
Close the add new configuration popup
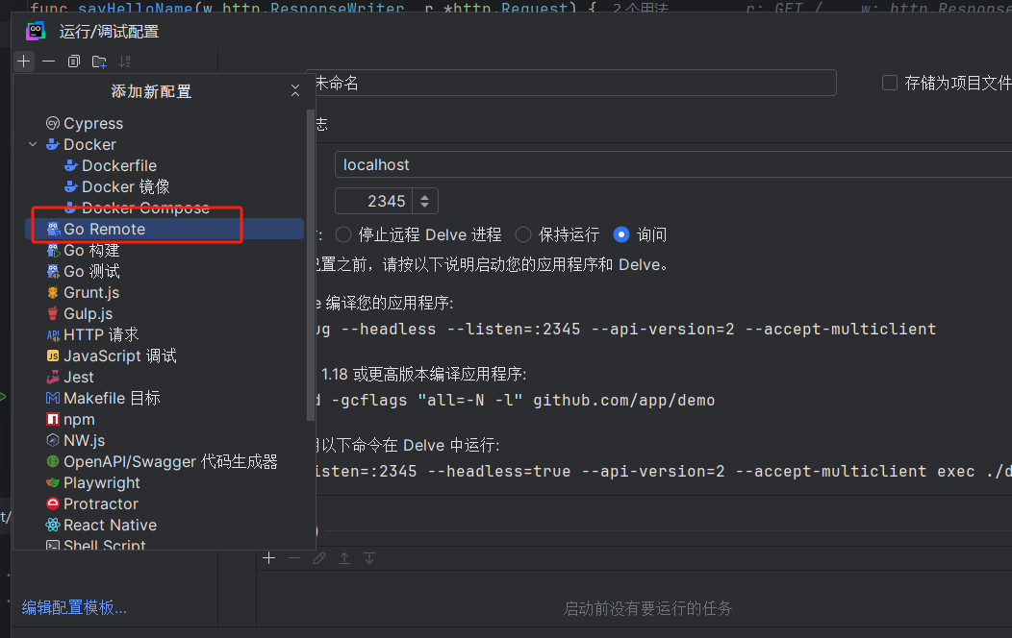click(x=295, y=91)
